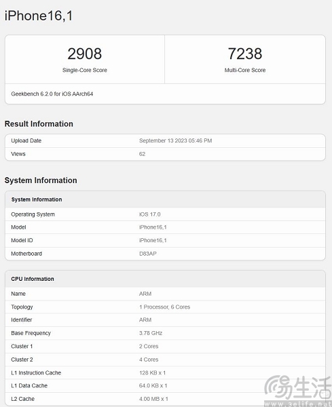Select the Name value ARM
This screenshot has height=407, width=332.
point(145,294)
